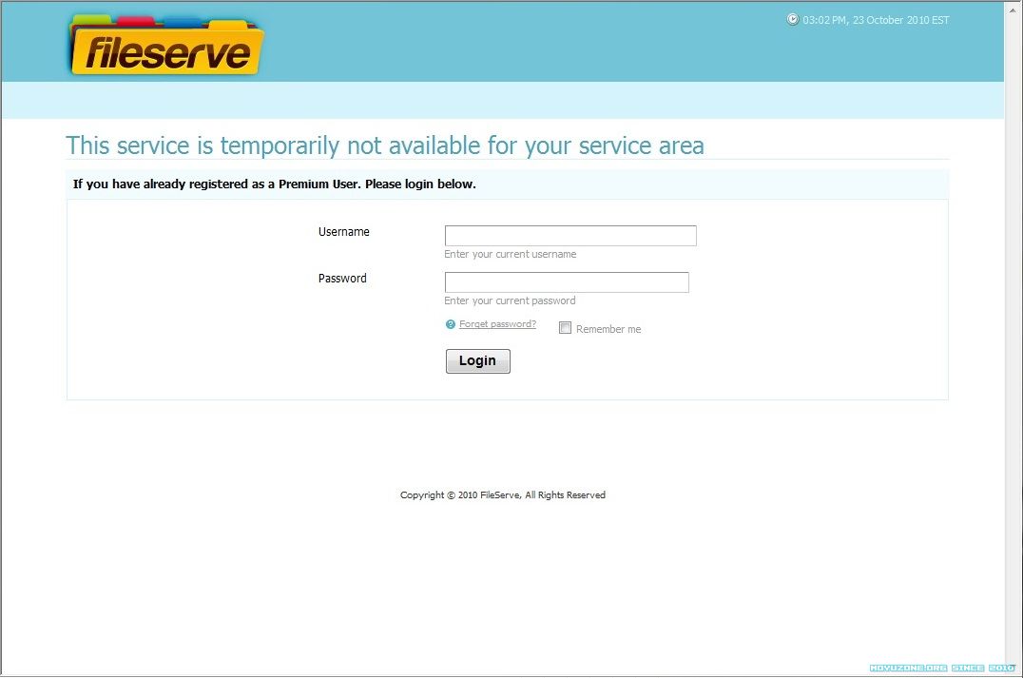Select the 'Enter your current username' hint
Image resolution: width=1023 pixels, height=678 pixels.
point(511,255)
